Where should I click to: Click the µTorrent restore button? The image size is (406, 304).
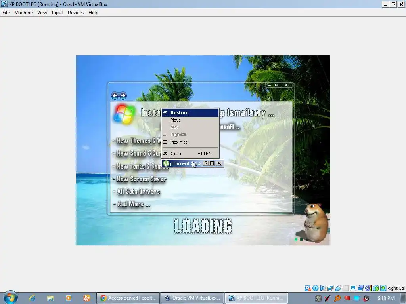click(205, 163)
